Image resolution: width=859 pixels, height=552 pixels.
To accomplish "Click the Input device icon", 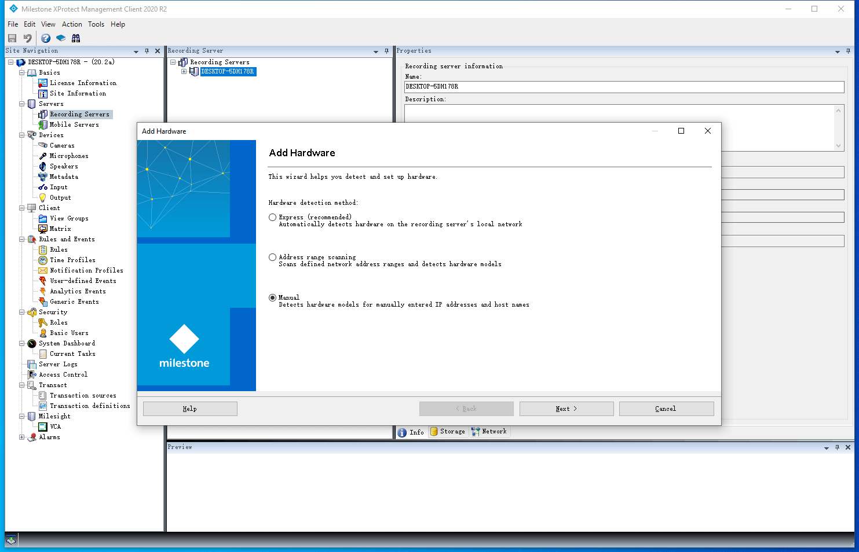I will click(43, 187).
